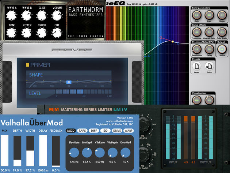Adjust the WAVE B knob on Earthworm

pos(27,16)
